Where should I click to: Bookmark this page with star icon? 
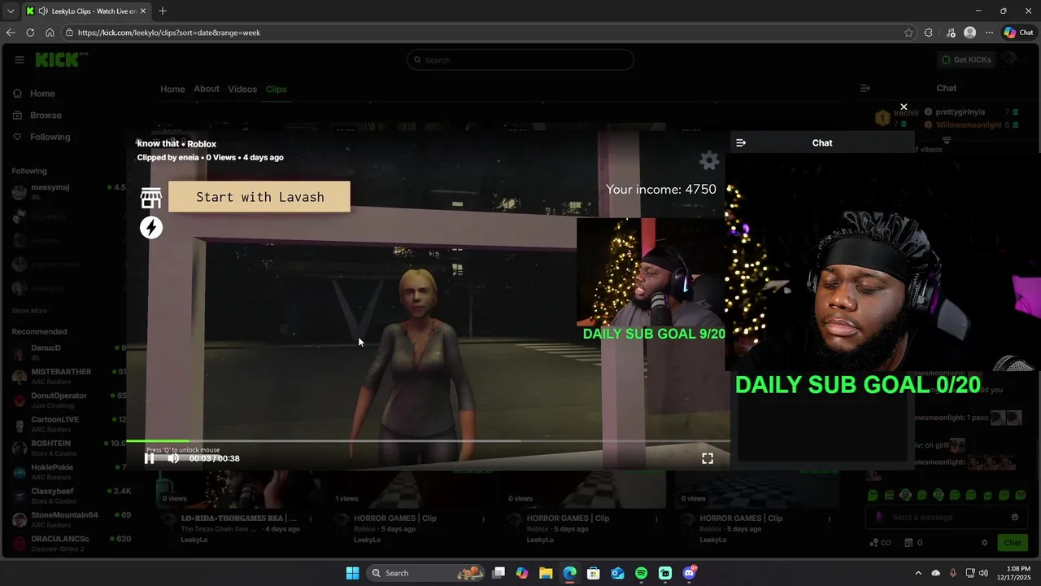coord(908,33)
